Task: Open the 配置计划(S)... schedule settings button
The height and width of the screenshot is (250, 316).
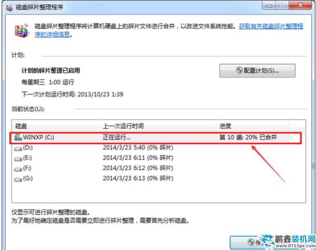Action: 258,71
